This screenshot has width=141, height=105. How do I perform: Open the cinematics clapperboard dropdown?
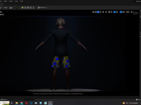pos(11,8)
